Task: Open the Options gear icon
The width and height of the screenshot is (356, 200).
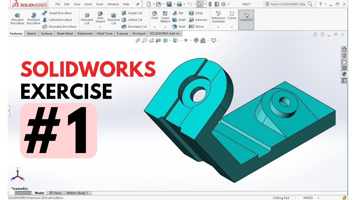Action: point(223,4)
